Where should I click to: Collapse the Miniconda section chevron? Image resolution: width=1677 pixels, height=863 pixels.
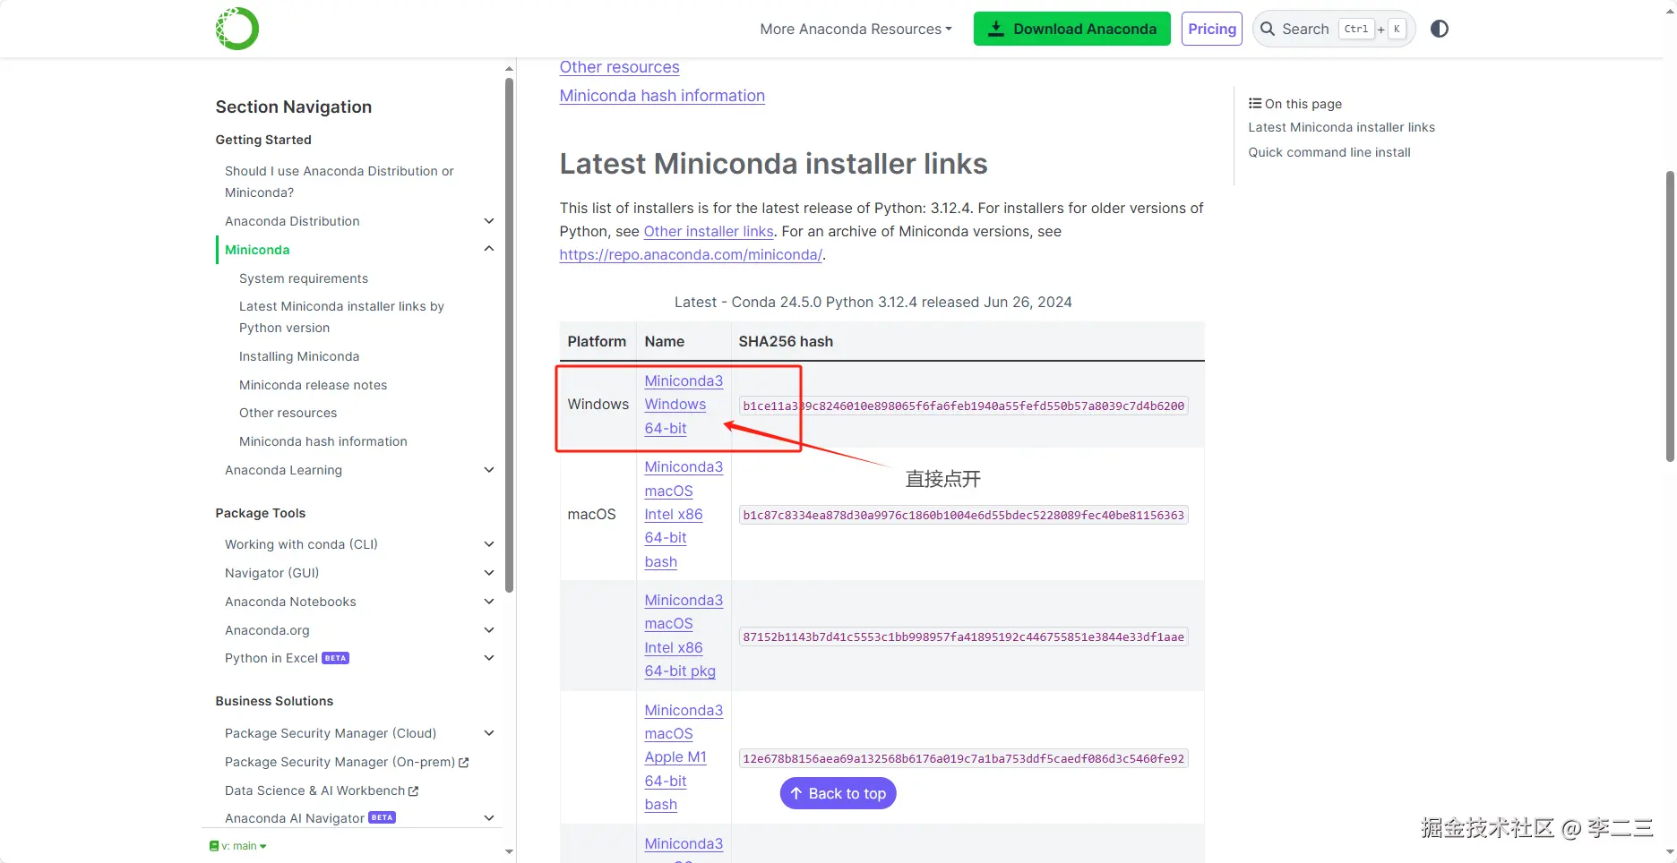[x=489, y=249]
